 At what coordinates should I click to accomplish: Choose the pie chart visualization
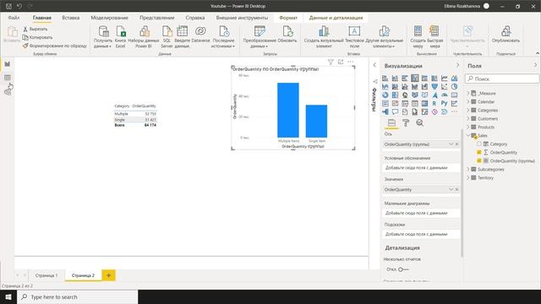point(455,86)
